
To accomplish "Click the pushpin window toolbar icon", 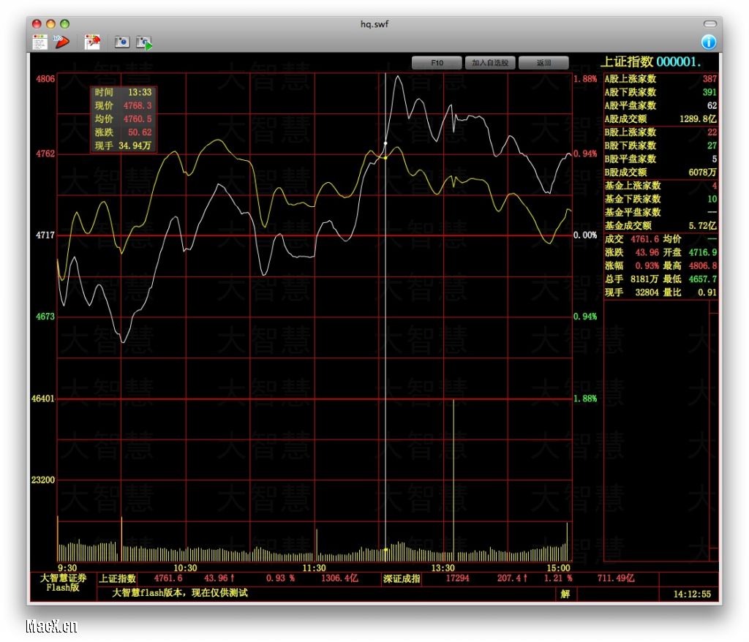I will pyautogui.click(x=92, y=42).
